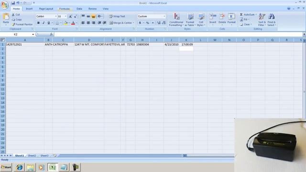Toggle bold formatting
The width and height of the screenshot is (306, 172).
(x=38, y=23)
